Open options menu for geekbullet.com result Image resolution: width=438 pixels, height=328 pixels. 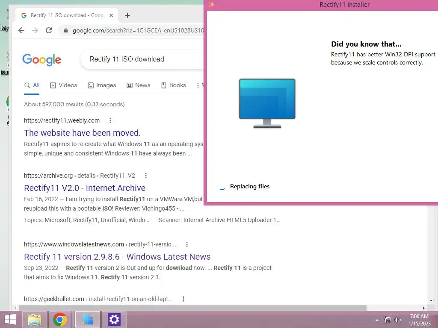point(183,299)
